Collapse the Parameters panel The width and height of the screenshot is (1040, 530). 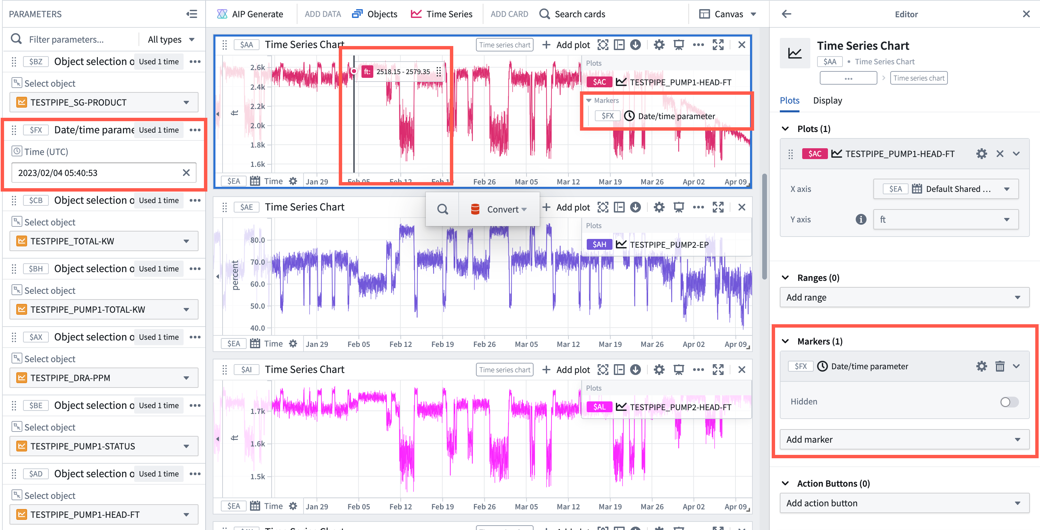click(x=192, y=14)
